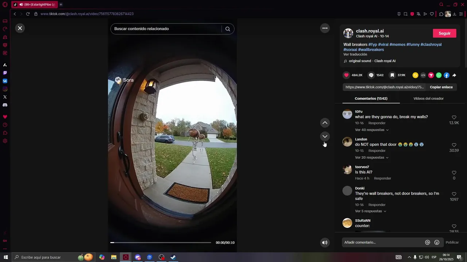Screen dimensions: 467x262
Task: Click the embed code icon
Action: coord(423,75)
